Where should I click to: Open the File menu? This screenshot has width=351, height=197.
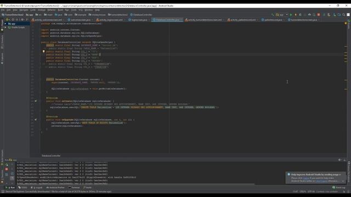(x=3, y=10)
